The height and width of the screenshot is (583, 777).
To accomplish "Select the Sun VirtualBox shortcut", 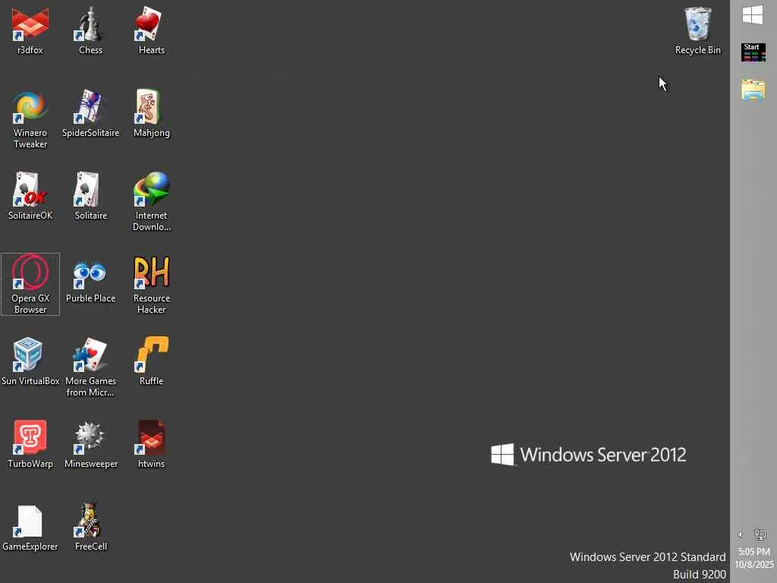I will (x=30, y=362).
